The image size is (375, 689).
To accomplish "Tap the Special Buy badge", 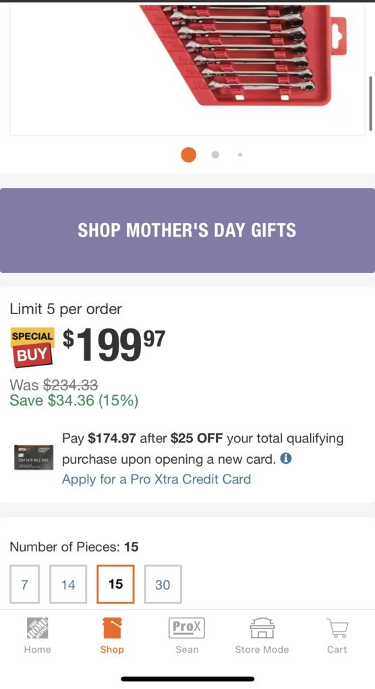I will [32, 347].
